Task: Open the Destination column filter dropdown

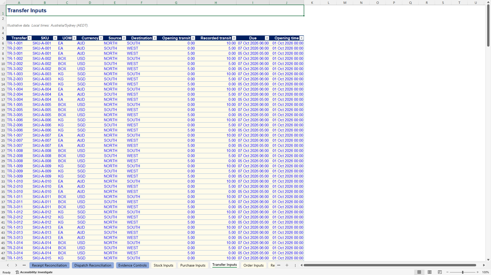Action: pos(155,38)
